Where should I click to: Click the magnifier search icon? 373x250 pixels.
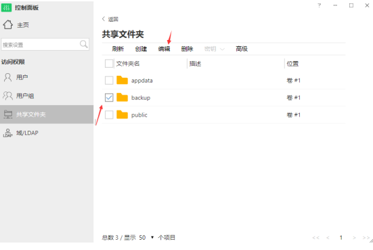pos(83,44)
